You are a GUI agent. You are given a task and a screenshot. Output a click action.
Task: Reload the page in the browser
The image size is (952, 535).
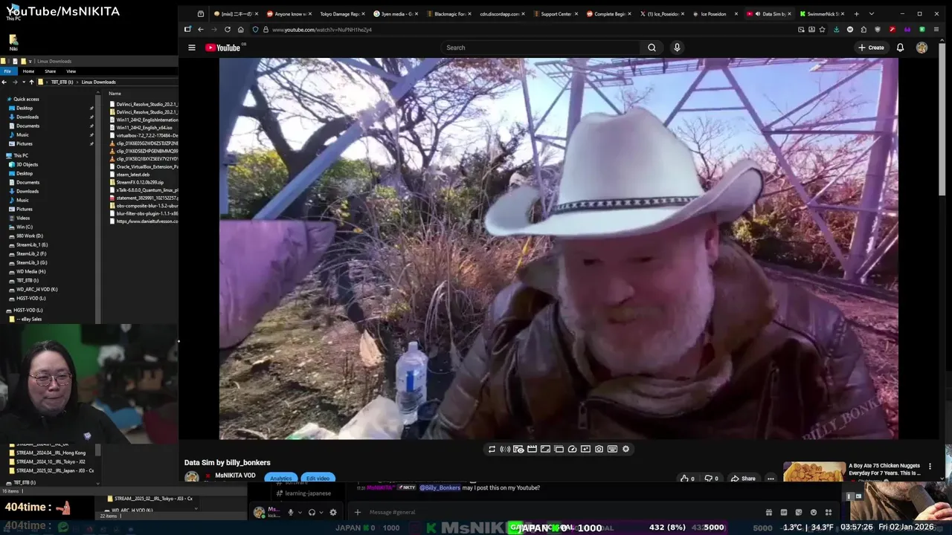(x=228, y=29)
